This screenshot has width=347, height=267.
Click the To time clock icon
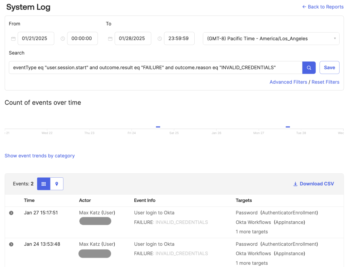coord(160,39)
